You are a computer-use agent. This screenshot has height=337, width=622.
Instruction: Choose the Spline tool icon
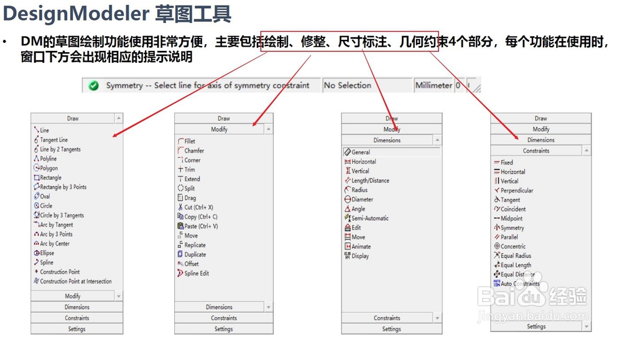pyautogui.click(x=36, y=262)
